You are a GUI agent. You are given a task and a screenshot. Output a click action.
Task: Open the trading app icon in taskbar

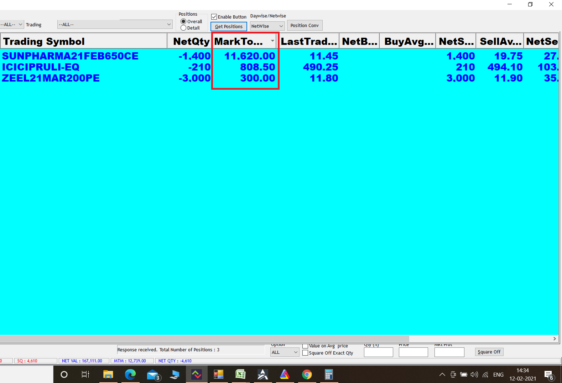[196, 374]
